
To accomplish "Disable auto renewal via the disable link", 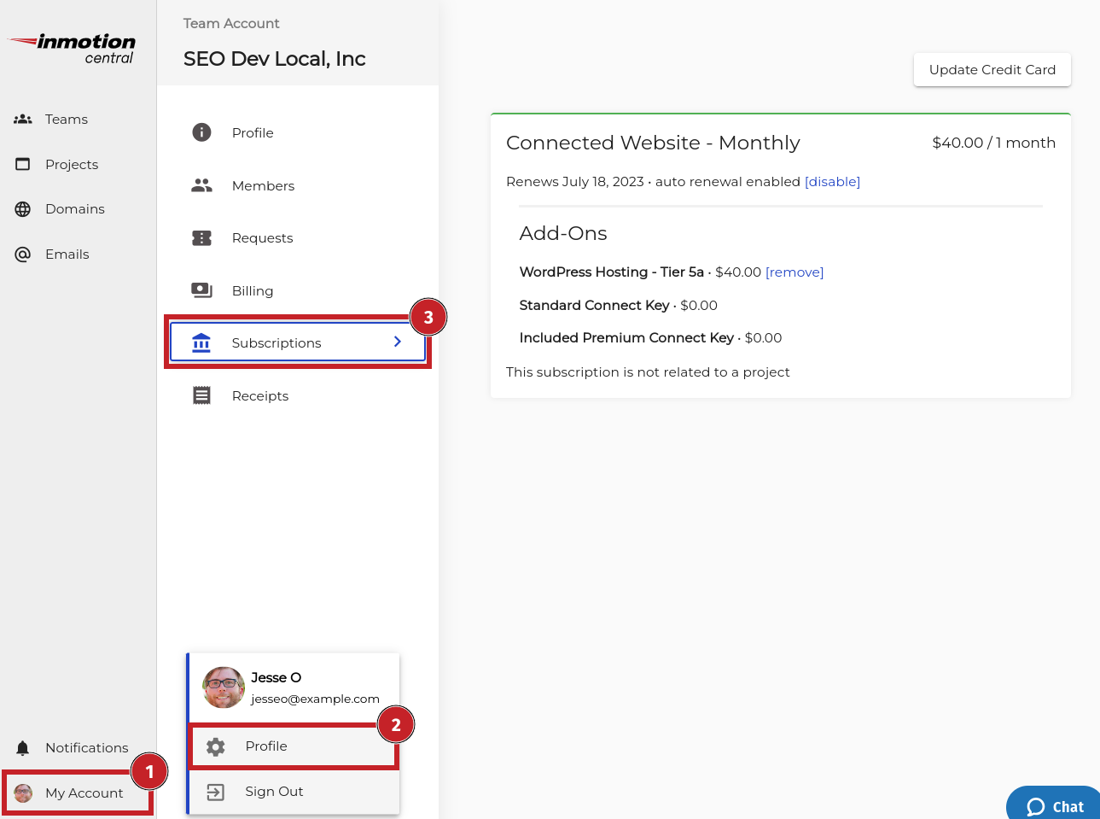I will pyautogui.click(x=832, y=182).
